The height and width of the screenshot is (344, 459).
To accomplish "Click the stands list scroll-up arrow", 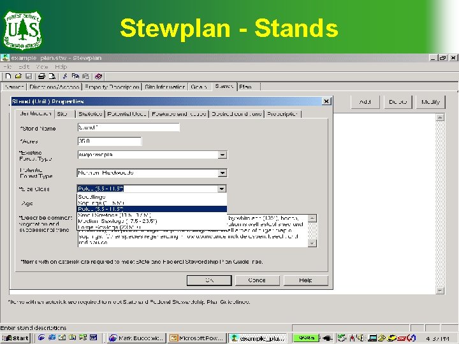I will (440, 118).
